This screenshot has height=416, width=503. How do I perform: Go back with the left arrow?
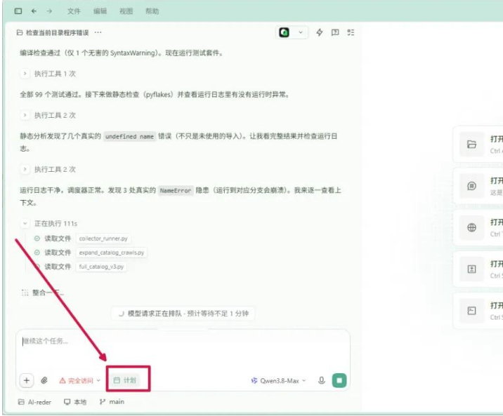(34, 11)
